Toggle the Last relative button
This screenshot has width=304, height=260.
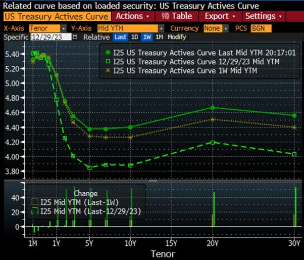tap(120, 37)
